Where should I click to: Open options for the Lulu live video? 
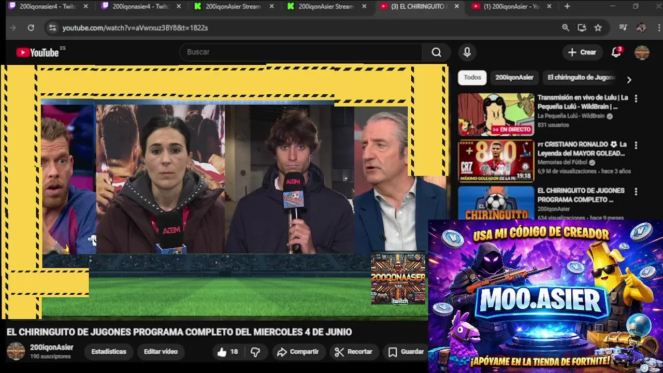(636, 98)
